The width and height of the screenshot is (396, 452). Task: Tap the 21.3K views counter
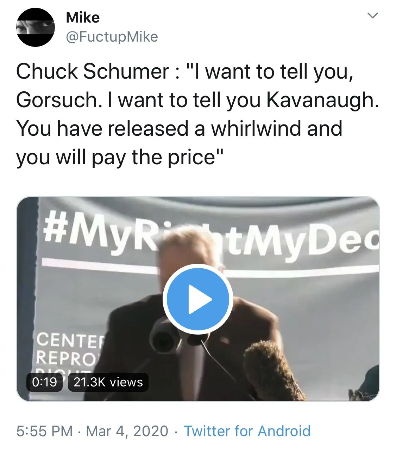point(108,382)
